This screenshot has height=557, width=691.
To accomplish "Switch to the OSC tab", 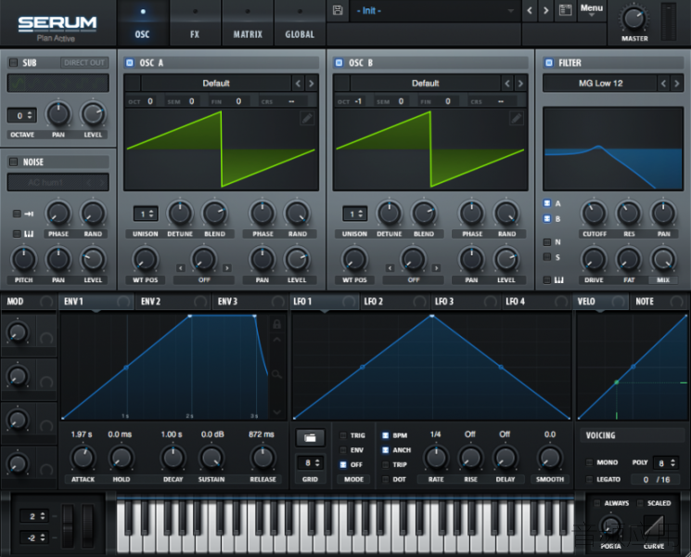I will [142, 23].
